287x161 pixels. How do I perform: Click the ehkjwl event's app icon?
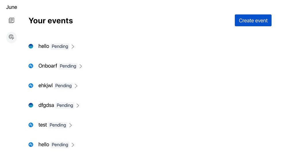tap(31, 86)
